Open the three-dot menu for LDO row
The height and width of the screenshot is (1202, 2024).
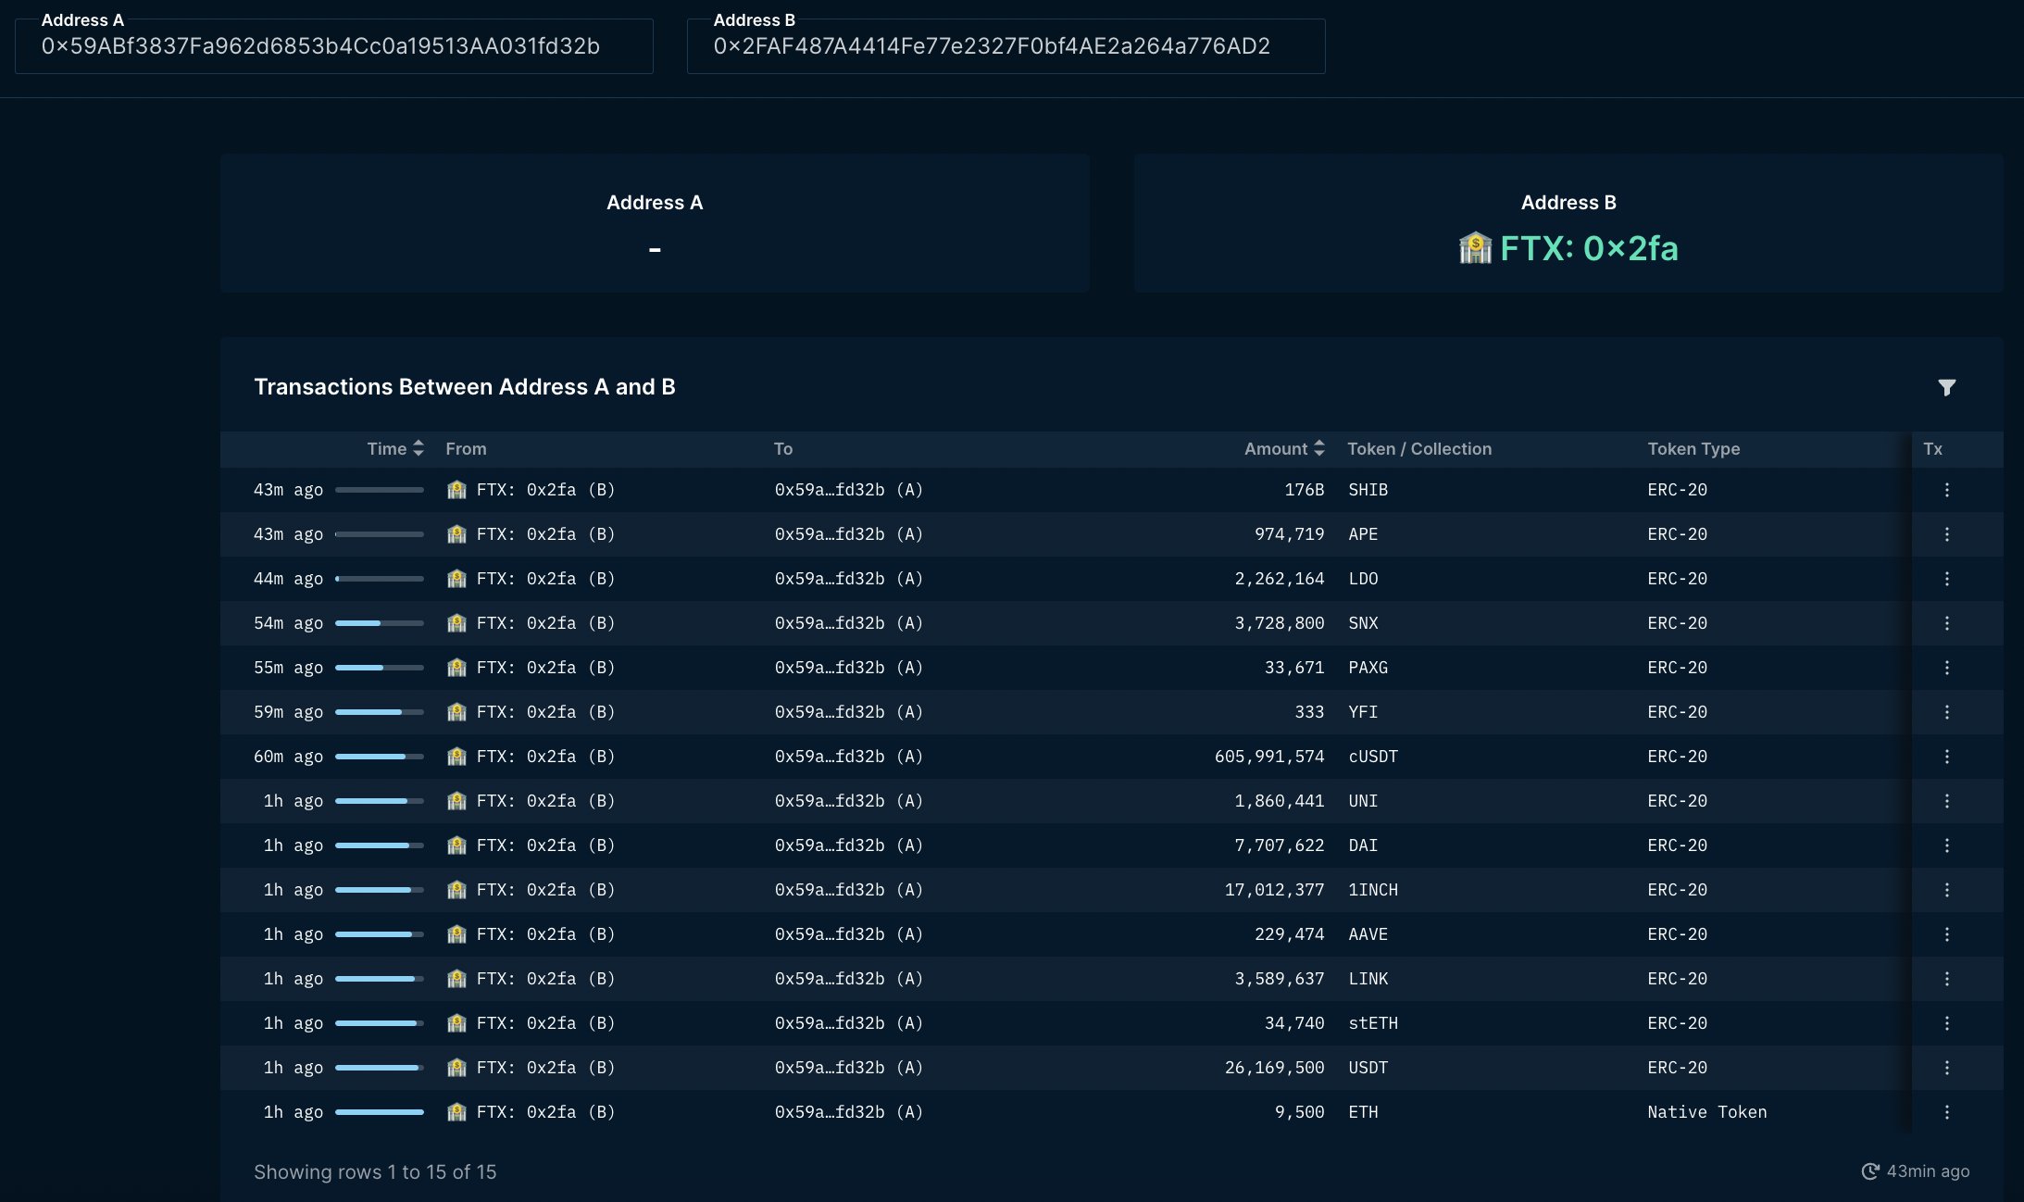coord(1946,579)
